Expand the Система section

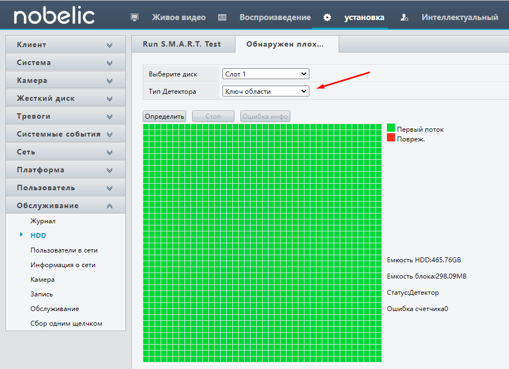66,62
